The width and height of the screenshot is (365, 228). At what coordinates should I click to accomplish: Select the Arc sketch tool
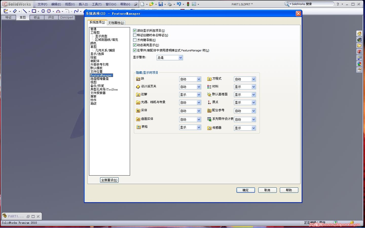pyautogui.click(x=58, y=11)
